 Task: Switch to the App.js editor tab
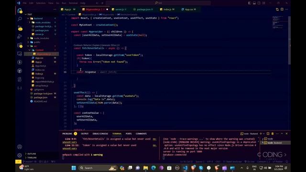[68, 10]
